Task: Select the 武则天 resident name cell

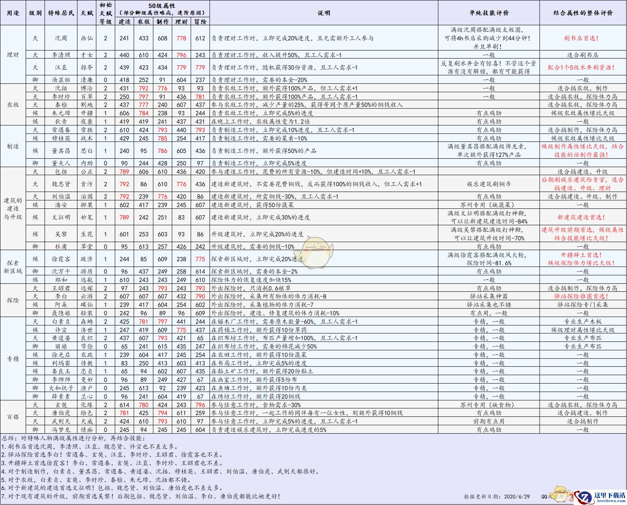Action: [x=61, y=421]
